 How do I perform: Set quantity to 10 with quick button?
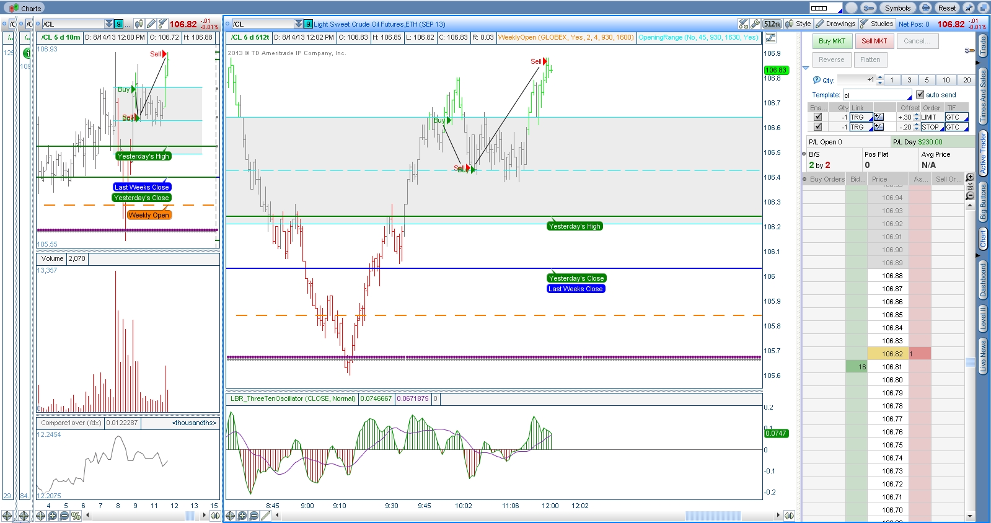coord(946,80)
